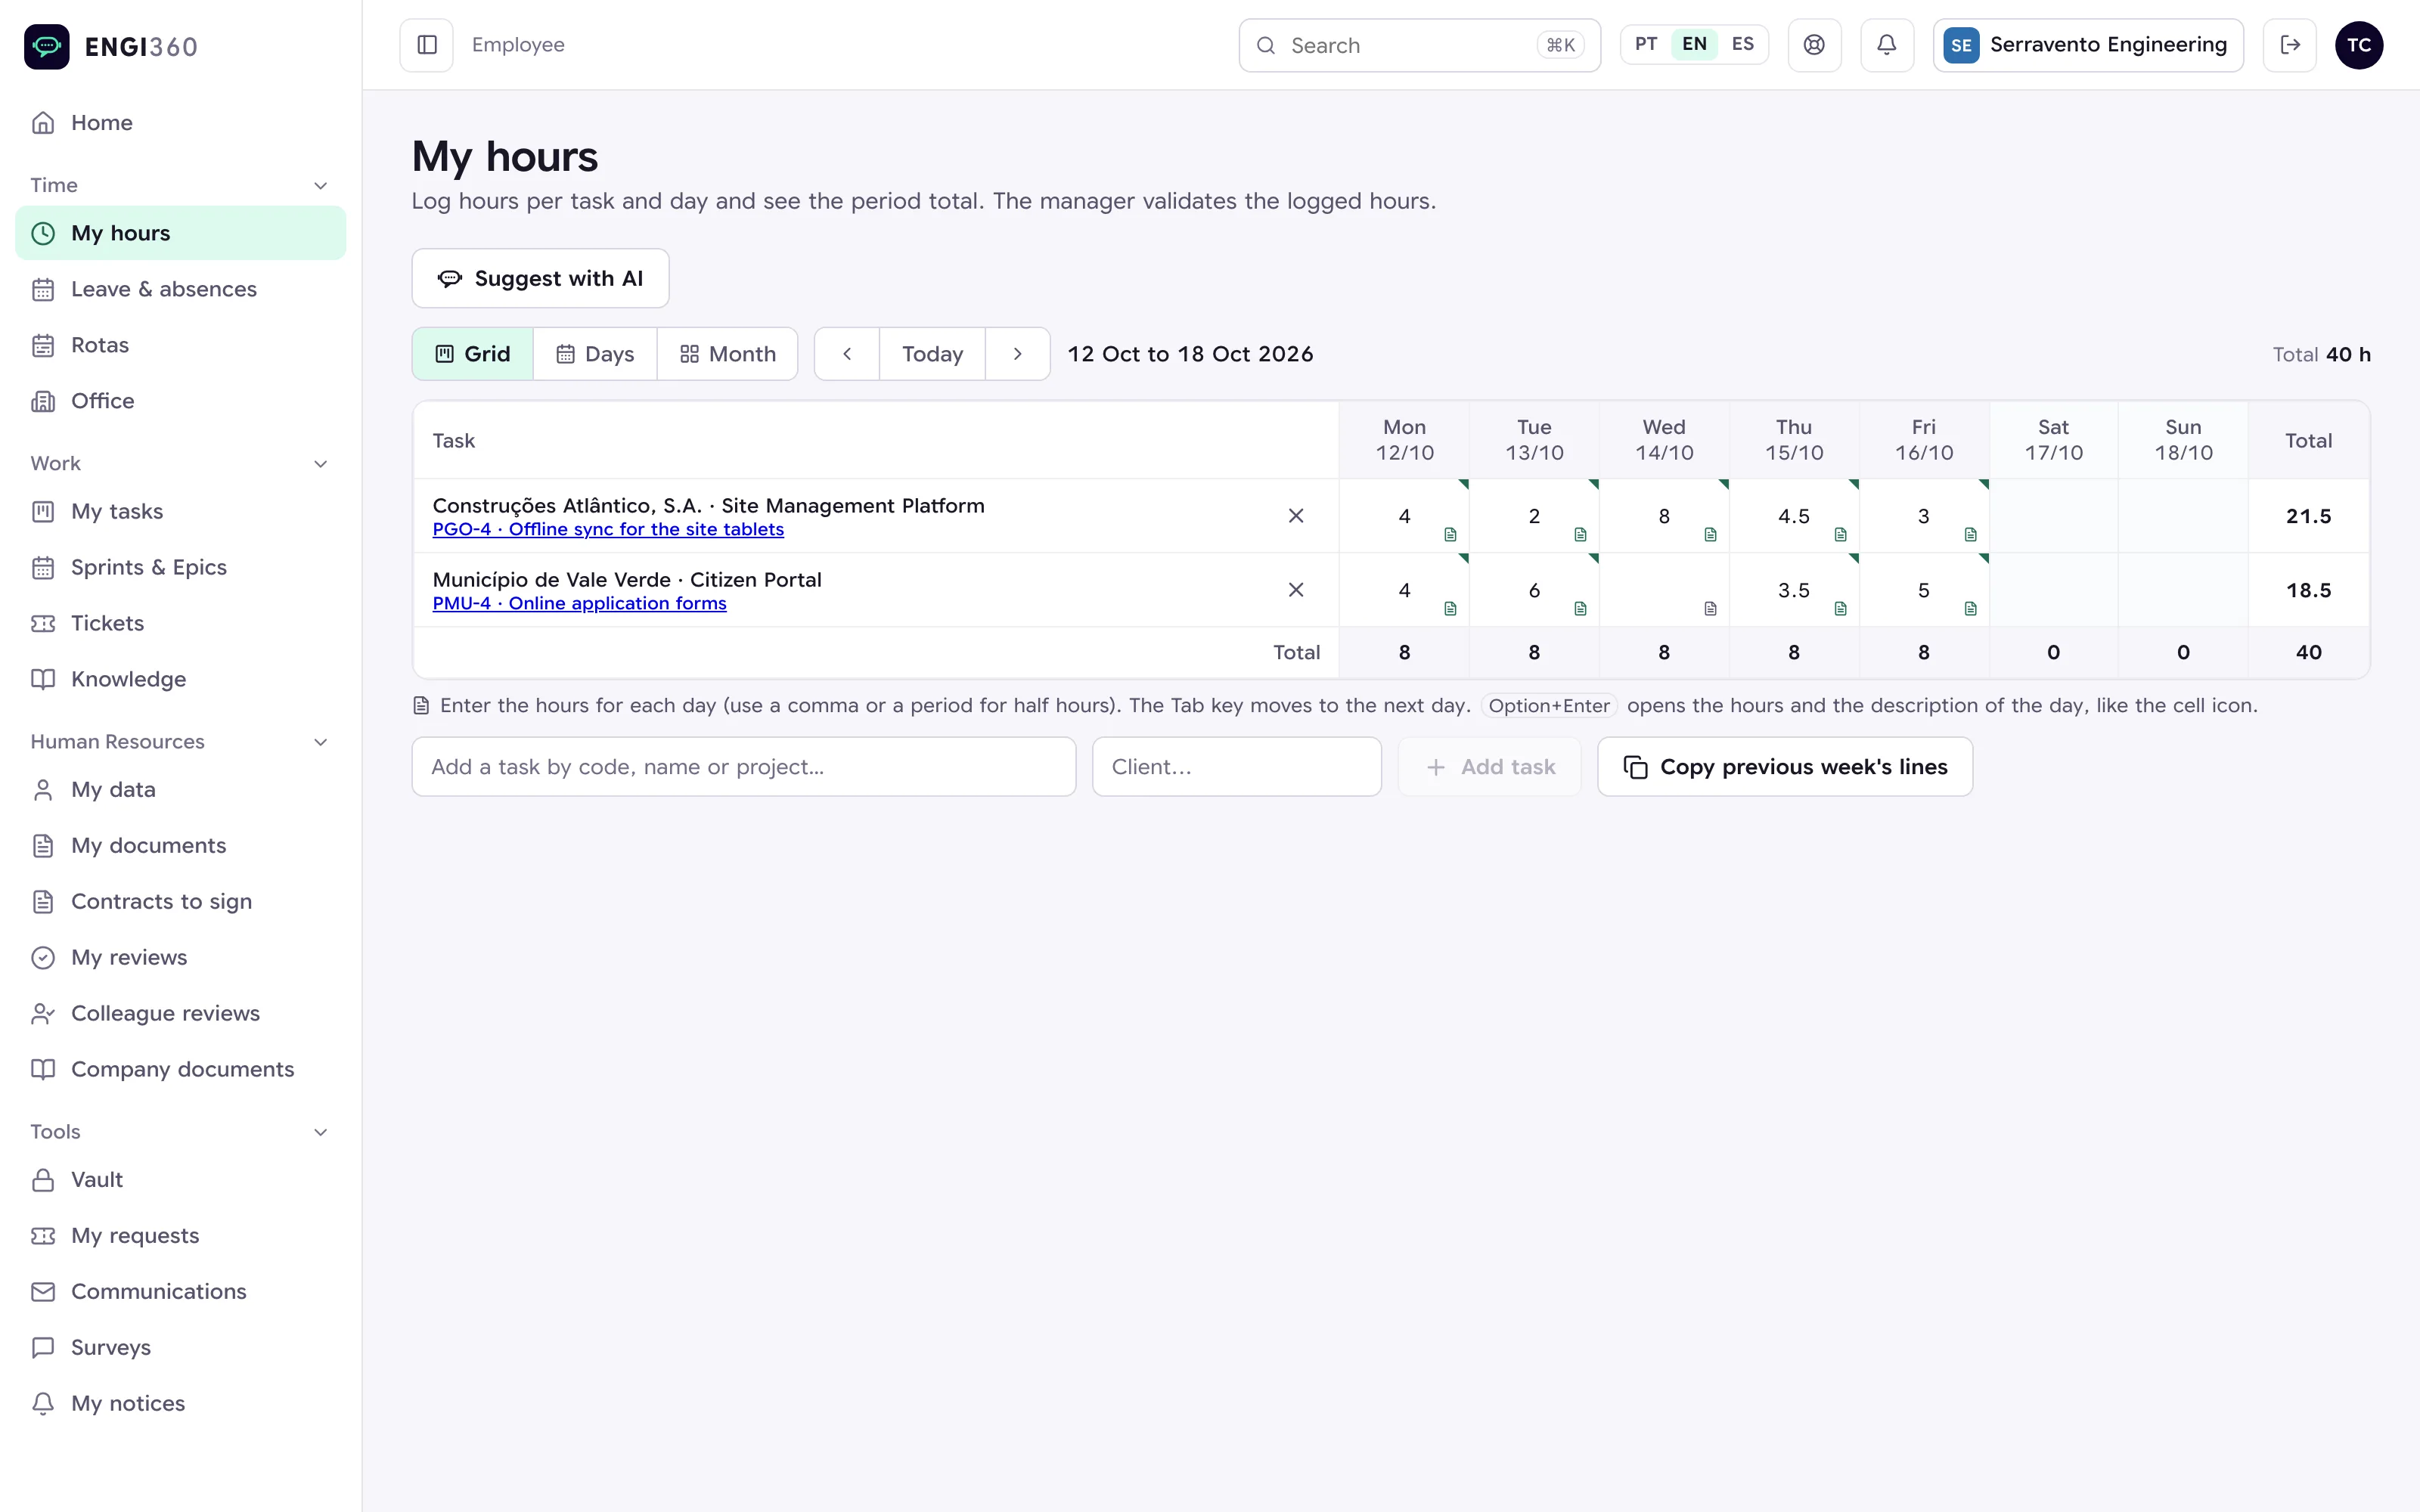Open note icon for Monday PGO-4 cell

coord(1450,535)
